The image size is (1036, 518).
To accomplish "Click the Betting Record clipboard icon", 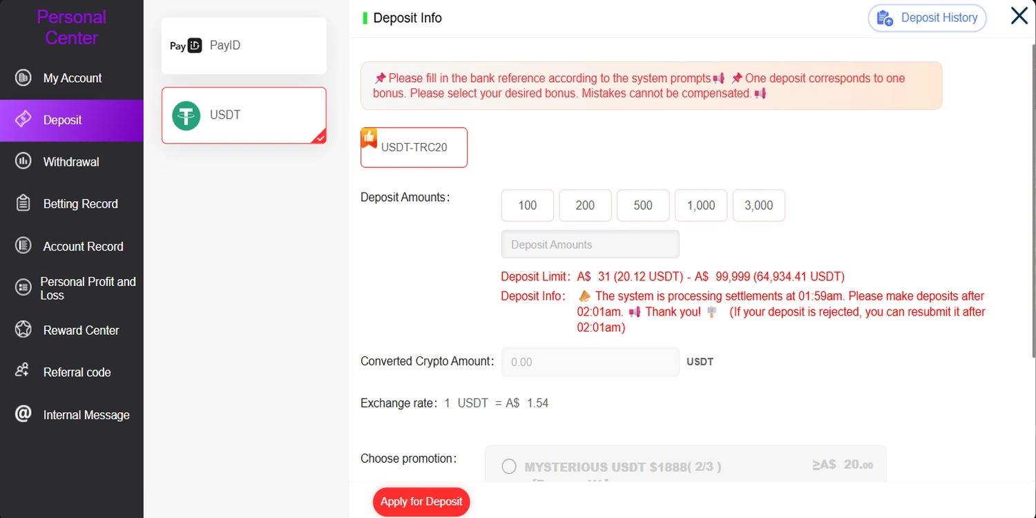I will point(23,203).
